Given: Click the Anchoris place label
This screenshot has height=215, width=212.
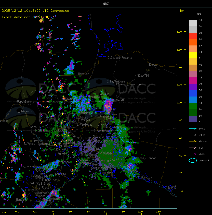Looking at the screenshot, I should (x=60, y=174).
